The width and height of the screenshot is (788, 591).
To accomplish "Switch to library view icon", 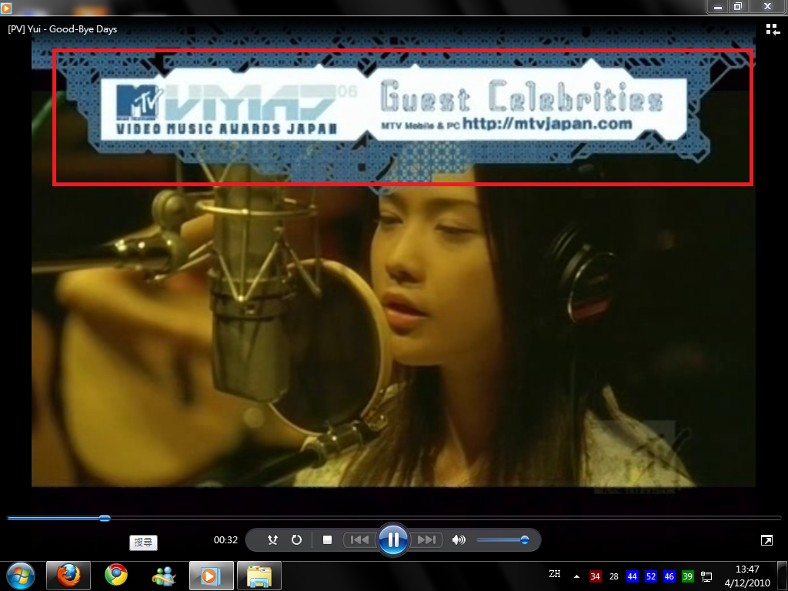I will [773, 30].
